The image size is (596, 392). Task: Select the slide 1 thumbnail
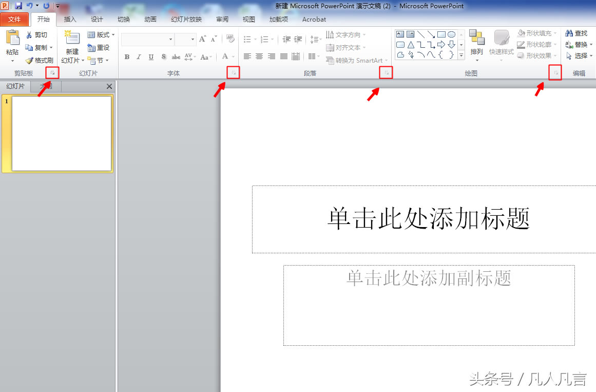(x=62, y=134)
